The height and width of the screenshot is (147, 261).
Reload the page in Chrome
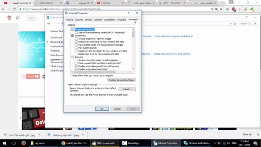point(14,9)
